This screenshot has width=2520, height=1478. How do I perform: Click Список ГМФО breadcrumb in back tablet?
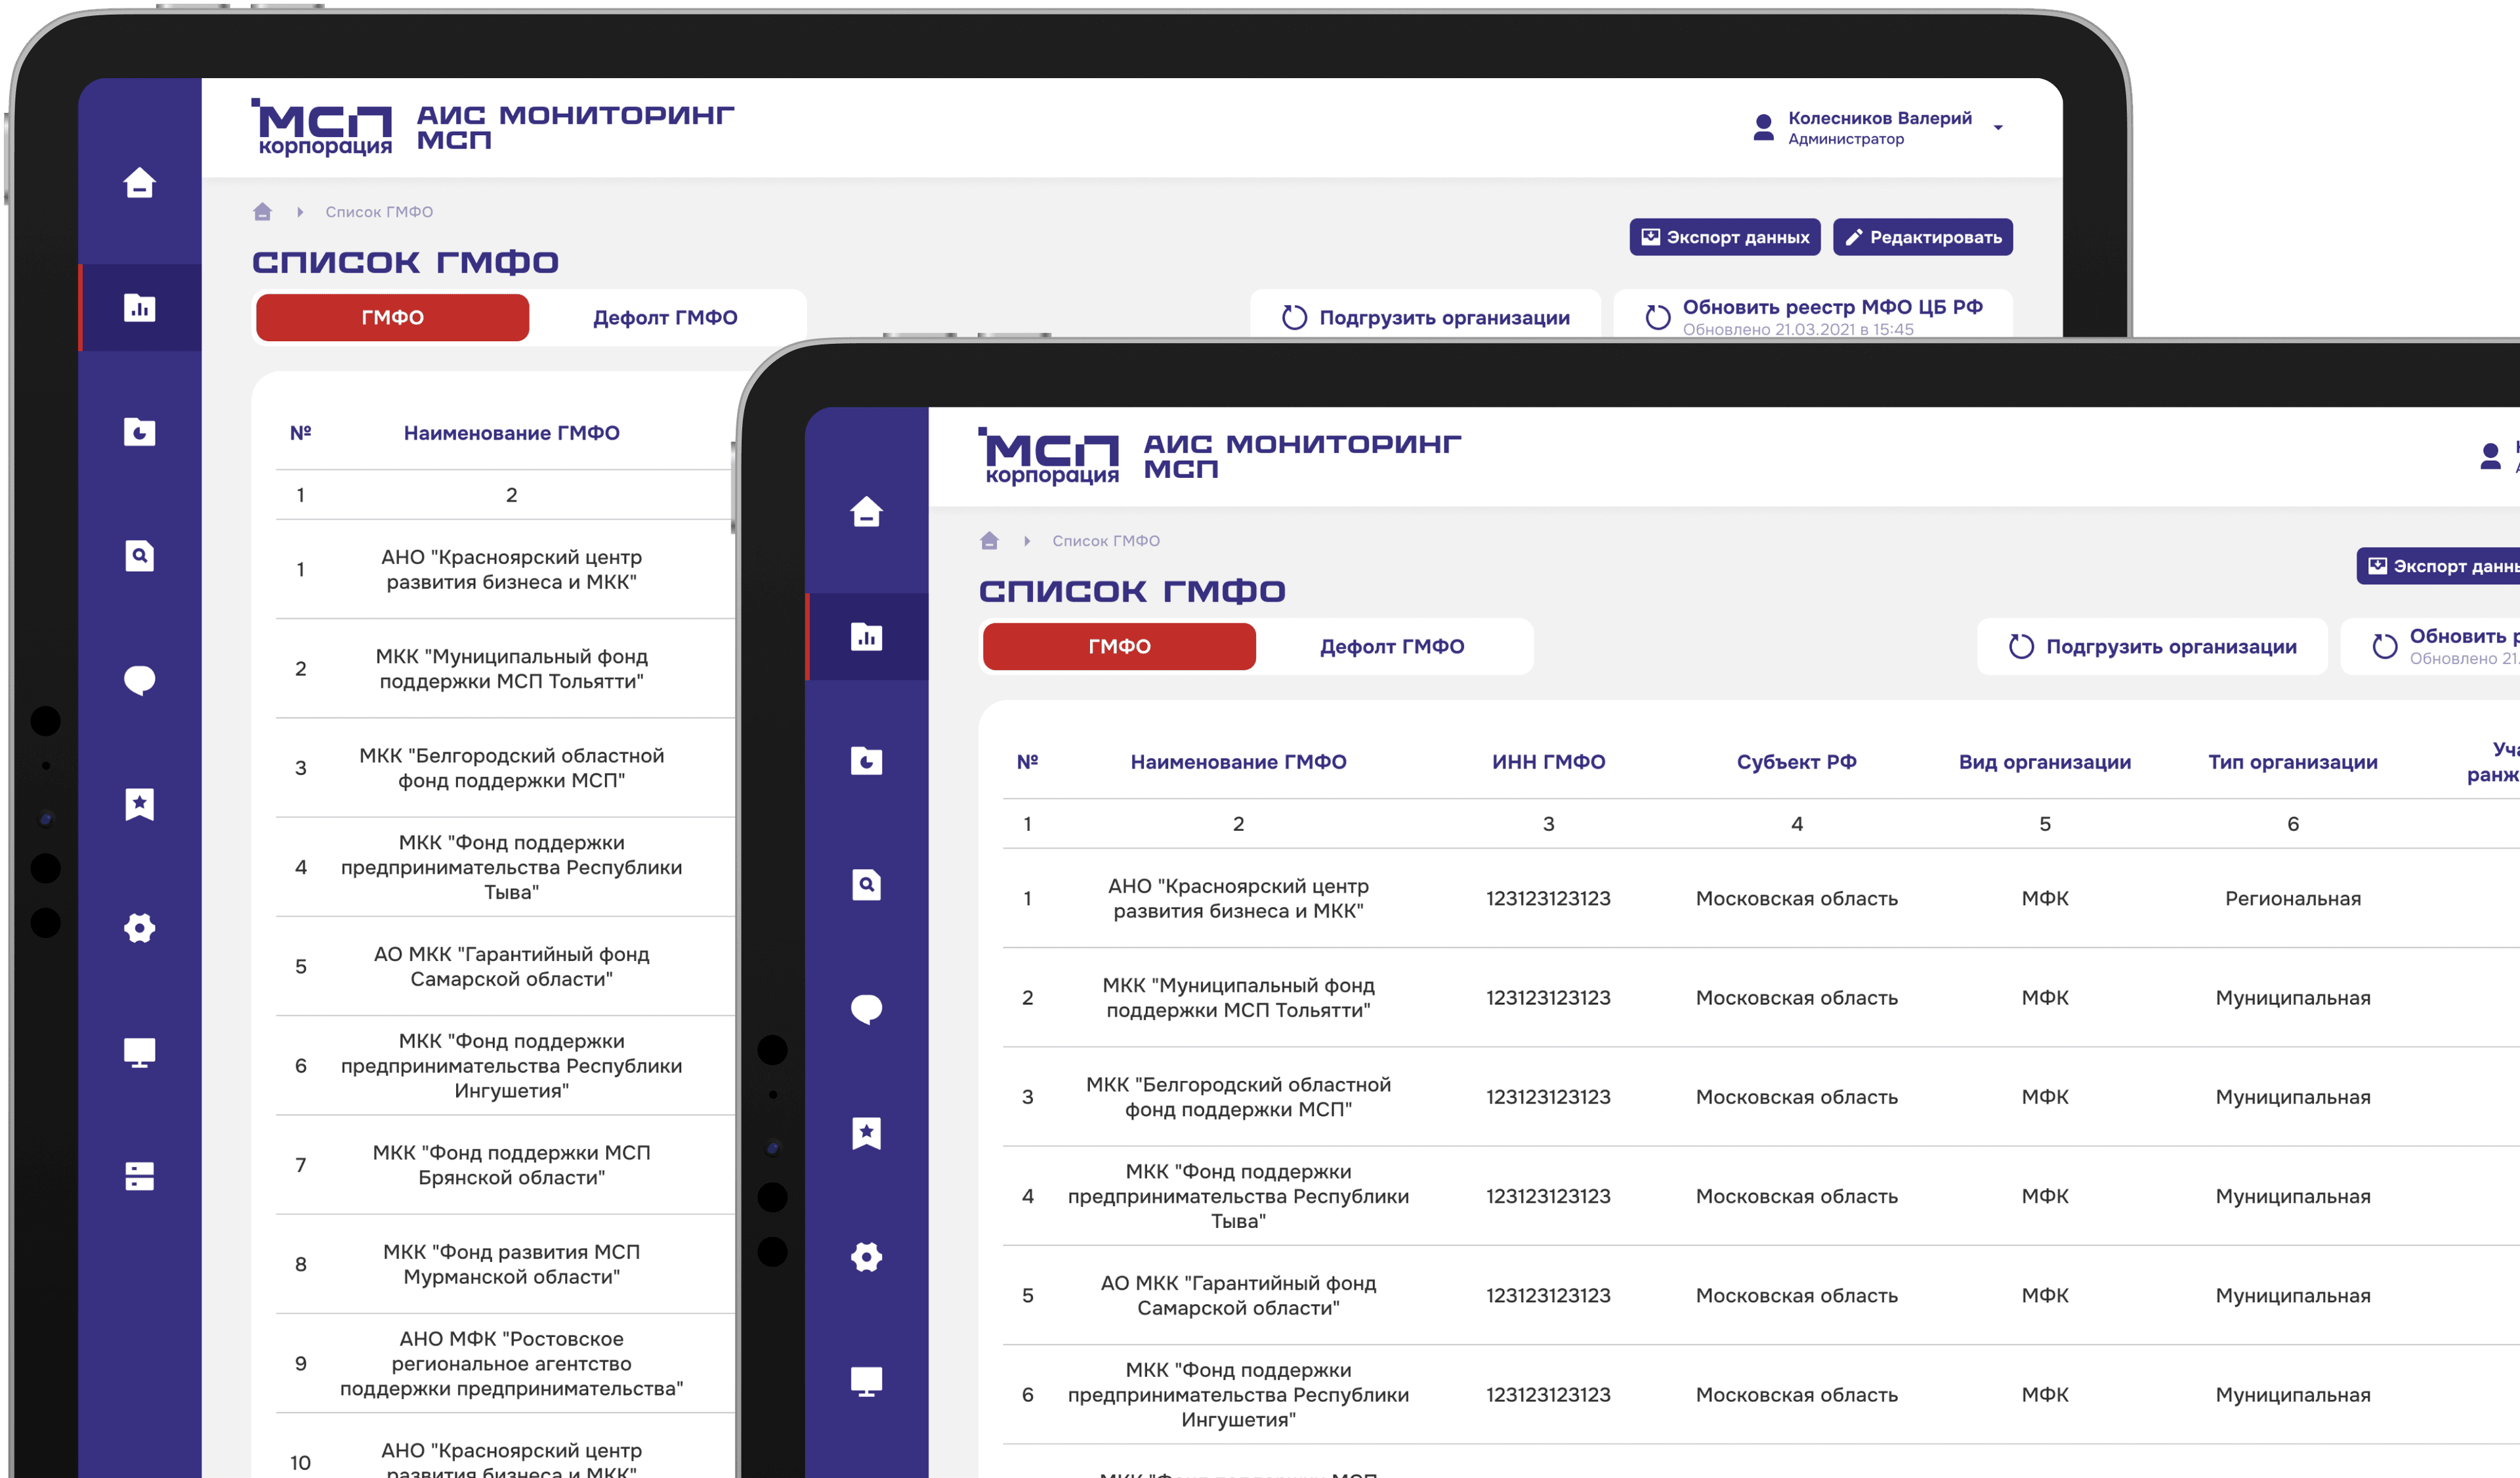point(379,212)
